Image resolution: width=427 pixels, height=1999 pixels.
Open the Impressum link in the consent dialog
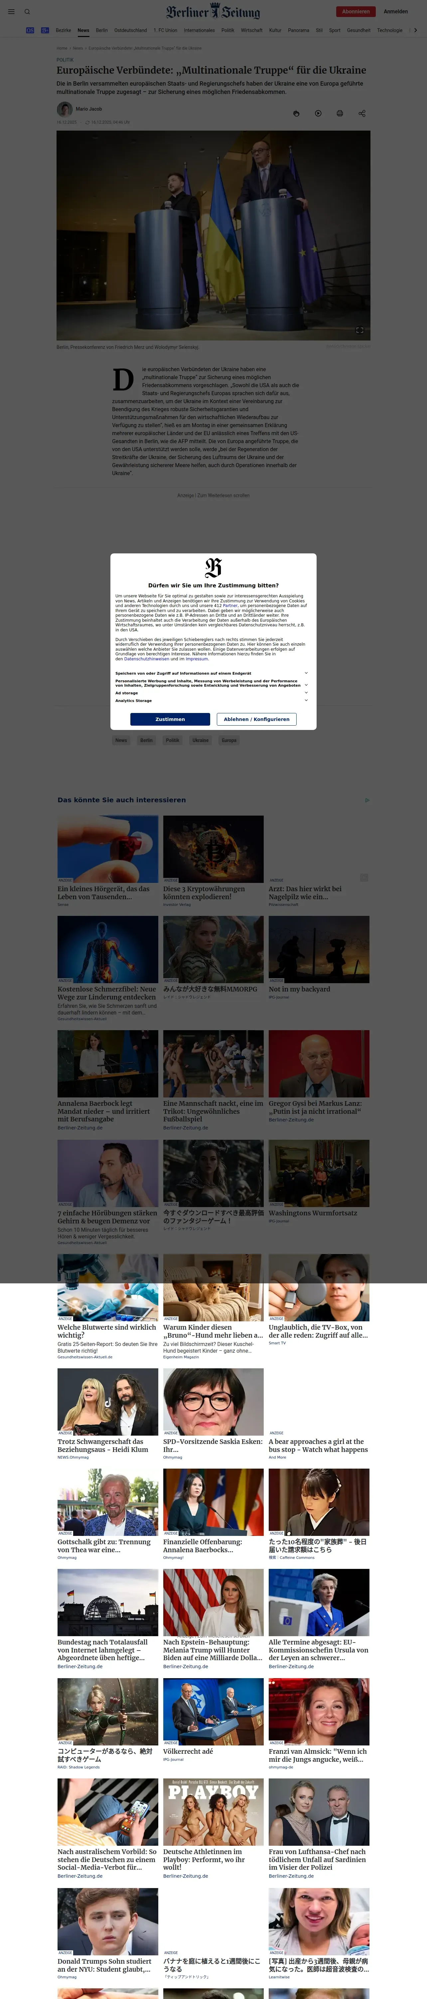coord(196,659)
